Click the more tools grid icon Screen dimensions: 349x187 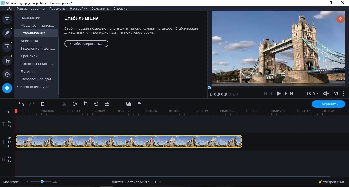(x=7, y=88)
